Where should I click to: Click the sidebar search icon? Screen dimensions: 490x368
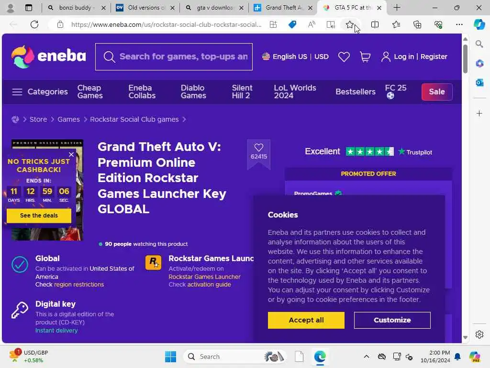pos(479,44)
